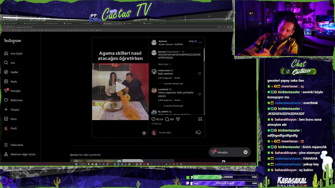Image resolution: width=335 pixels, height=188 pixels.
Task: Expand Daha fazla menu
Action: tap(14, 145)
